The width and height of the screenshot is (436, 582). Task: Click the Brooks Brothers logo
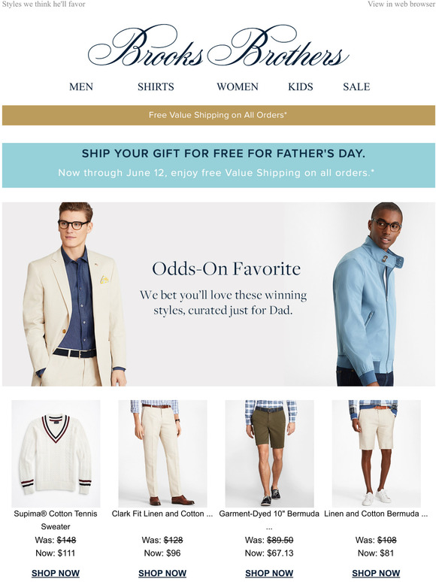pyautogui.click(x=218, y=47)
